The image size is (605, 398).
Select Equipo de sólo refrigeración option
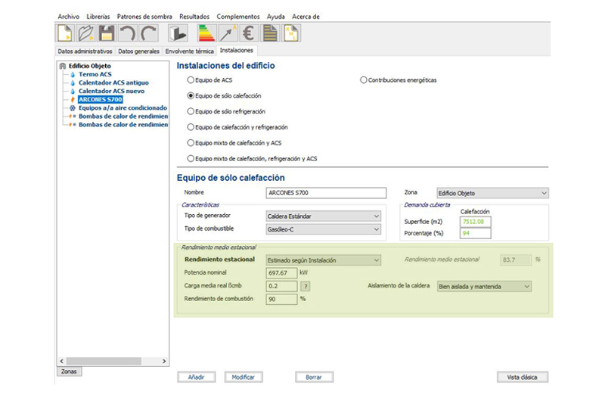(x=191, y=111)
